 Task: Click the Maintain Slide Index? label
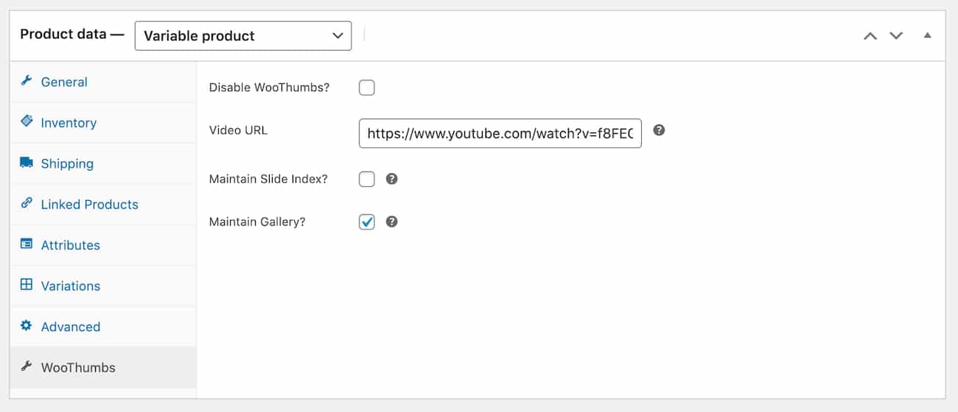point(268,179)
